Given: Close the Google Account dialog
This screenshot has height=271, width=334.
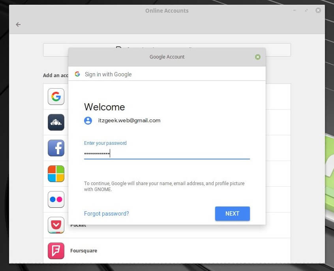Looking at the screenshot, I should (258, 57).
